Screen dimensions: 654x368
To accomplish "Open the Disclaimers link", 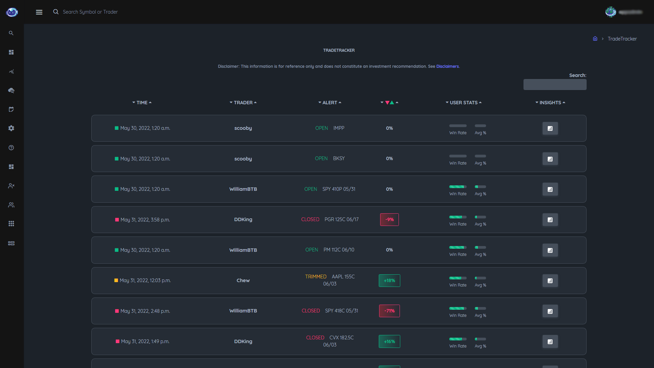I will pos(447,66).
